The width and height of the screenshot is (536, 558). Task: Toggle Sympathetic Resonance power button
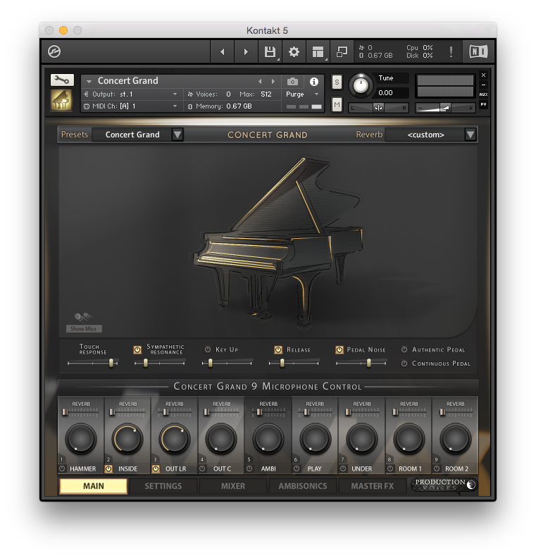click(137, 350)
